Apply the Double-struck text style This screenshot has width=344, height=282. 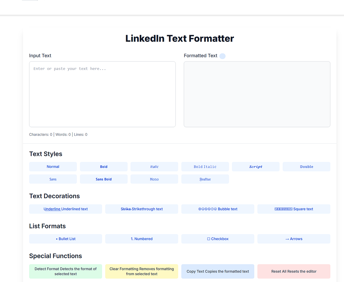click(x=306, y=167)
